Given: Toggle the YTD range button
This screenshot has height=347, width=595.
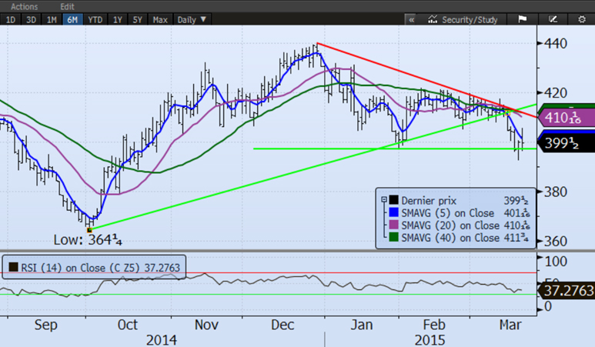Looking at the screenshot, I should [95, 19].
